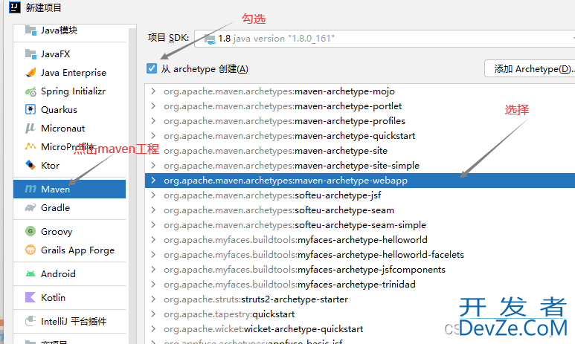Expand the selected maven-archetype-webapp row

coord(153,181)
